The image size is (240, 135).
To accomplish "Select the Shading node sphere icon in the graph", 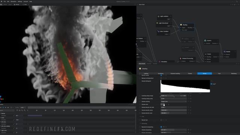I will (181, 25).
